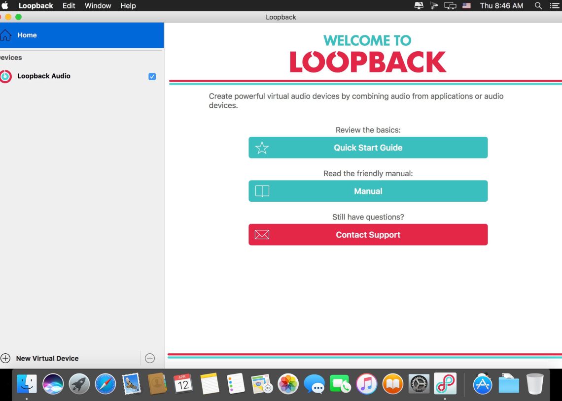Click the plus icon for New Virtual Device
562x401 pixels.
[x=5, y=358]
